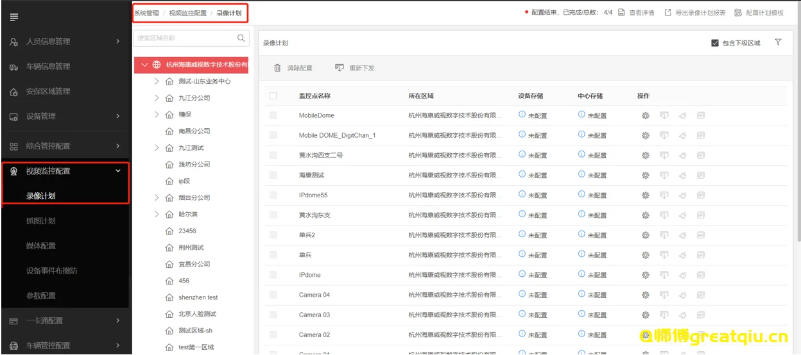Image resolution: width=801 pixels, height=355 pixels.
Task: Click the 查看详情 link
Action: click(636, 13)
